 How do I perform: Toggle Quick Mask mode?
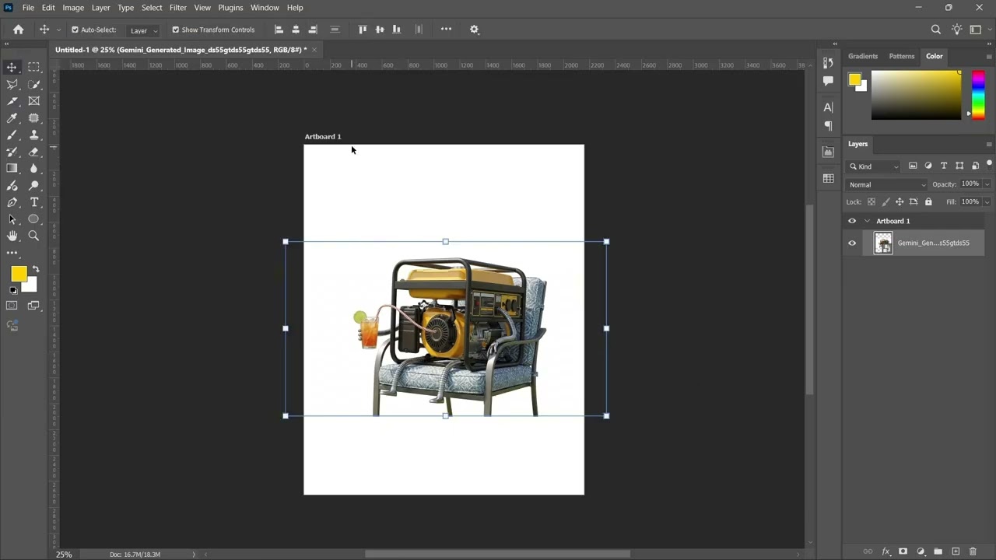[12, 306]
